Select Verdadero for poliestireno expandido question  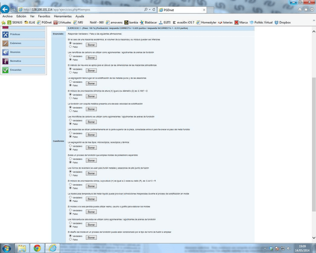pyautogui.click(x=70, y=159)
